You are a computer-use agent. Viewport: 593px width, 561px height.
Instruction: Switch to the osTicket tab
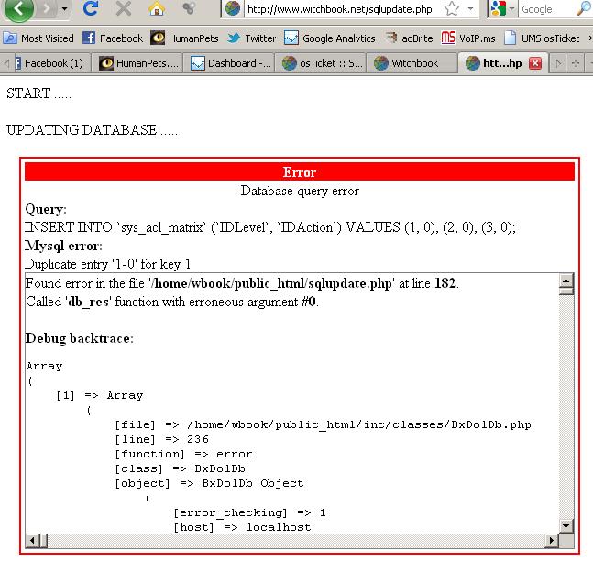coord(321,63)
